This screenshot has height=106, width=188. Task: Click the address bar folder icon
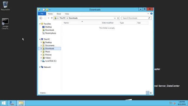click(x=56, y=18)
